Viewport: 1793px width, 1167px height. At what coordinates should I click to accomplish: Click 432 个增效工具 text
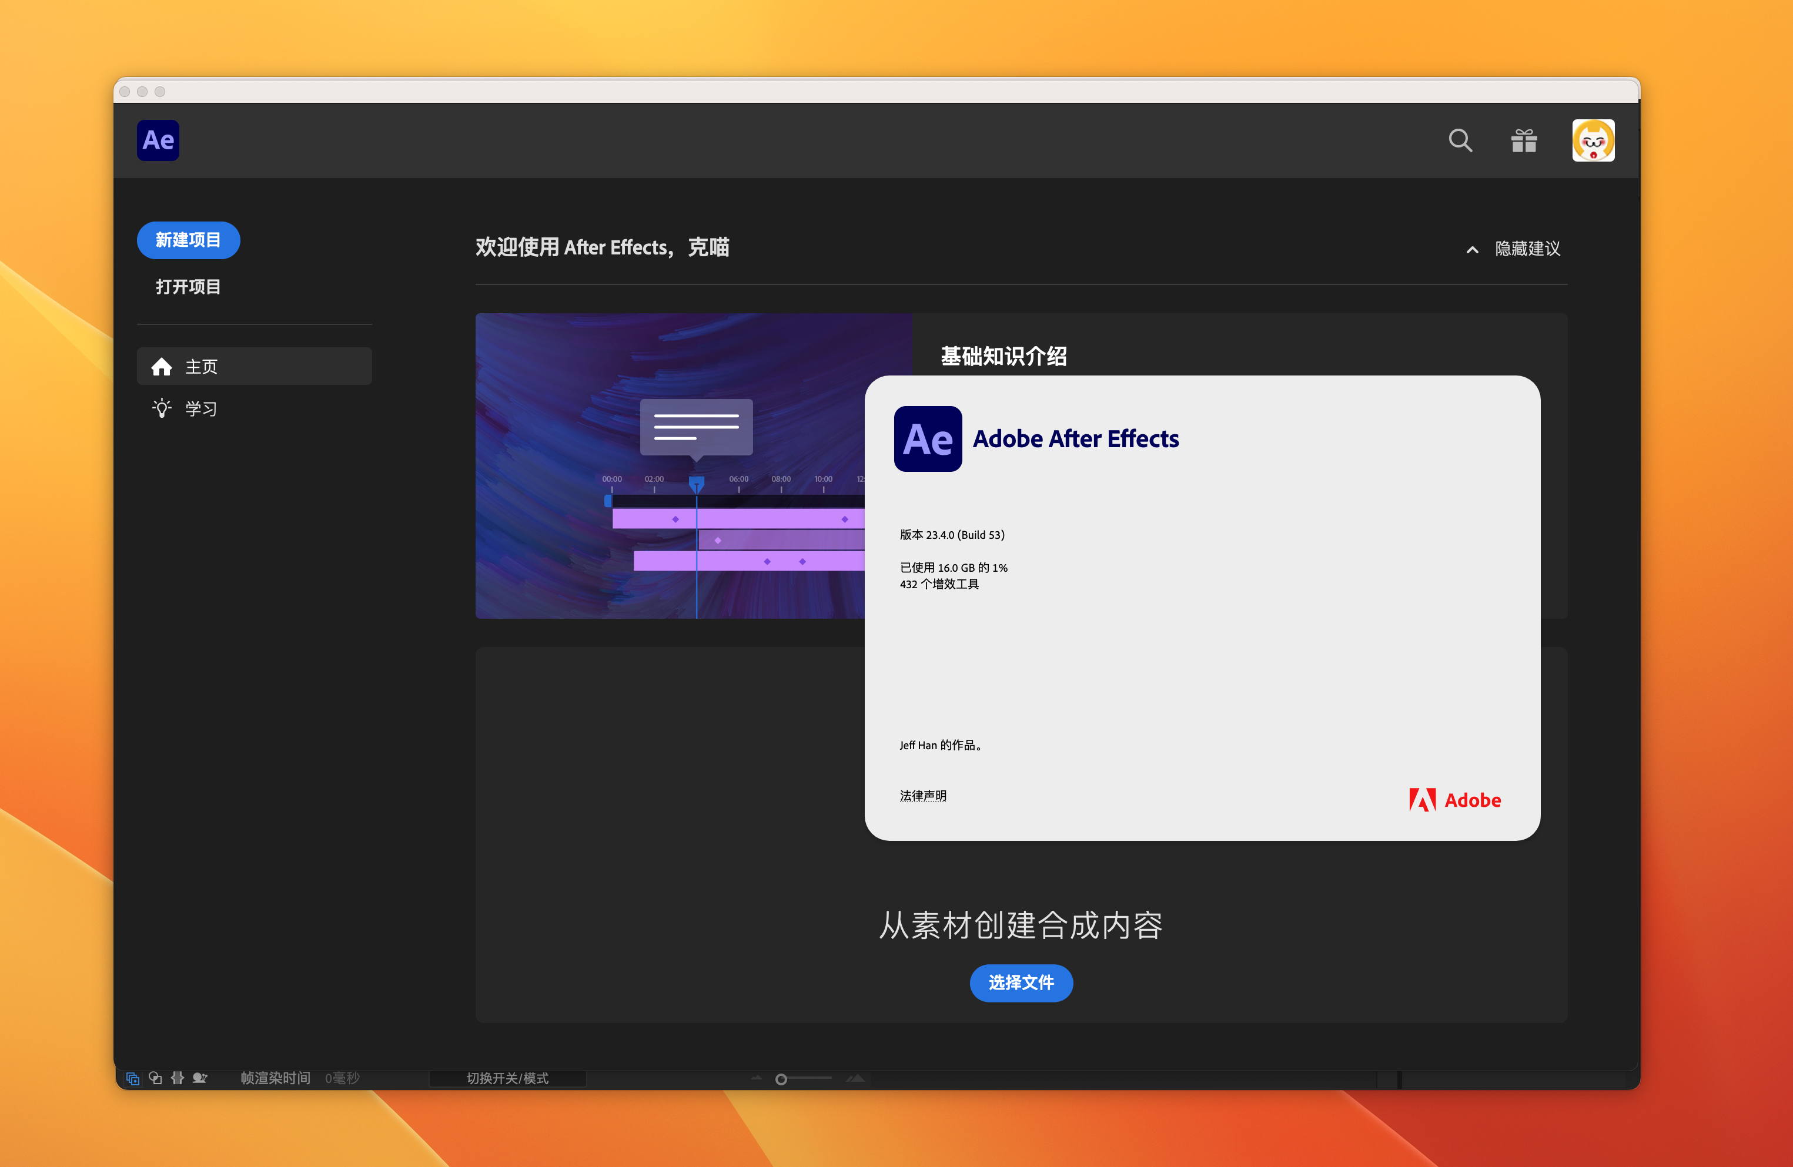[939, 584]
